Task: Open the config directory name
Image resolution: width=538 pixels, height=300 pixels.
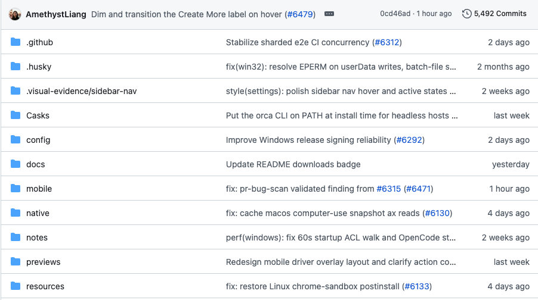Action: (38, 140)
